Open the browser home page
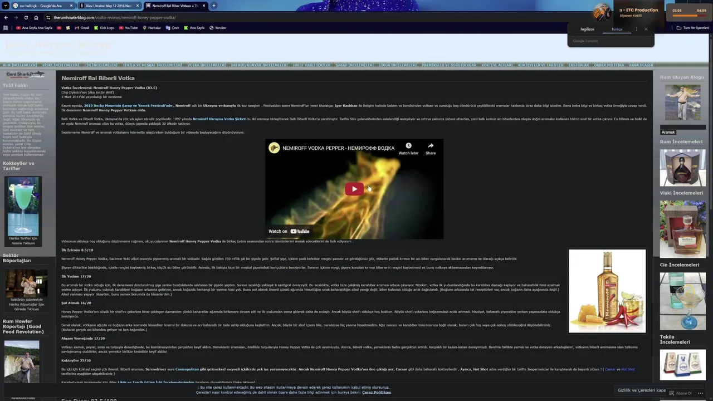Screen dimensions: 713x401 click(x=36, y=17)
